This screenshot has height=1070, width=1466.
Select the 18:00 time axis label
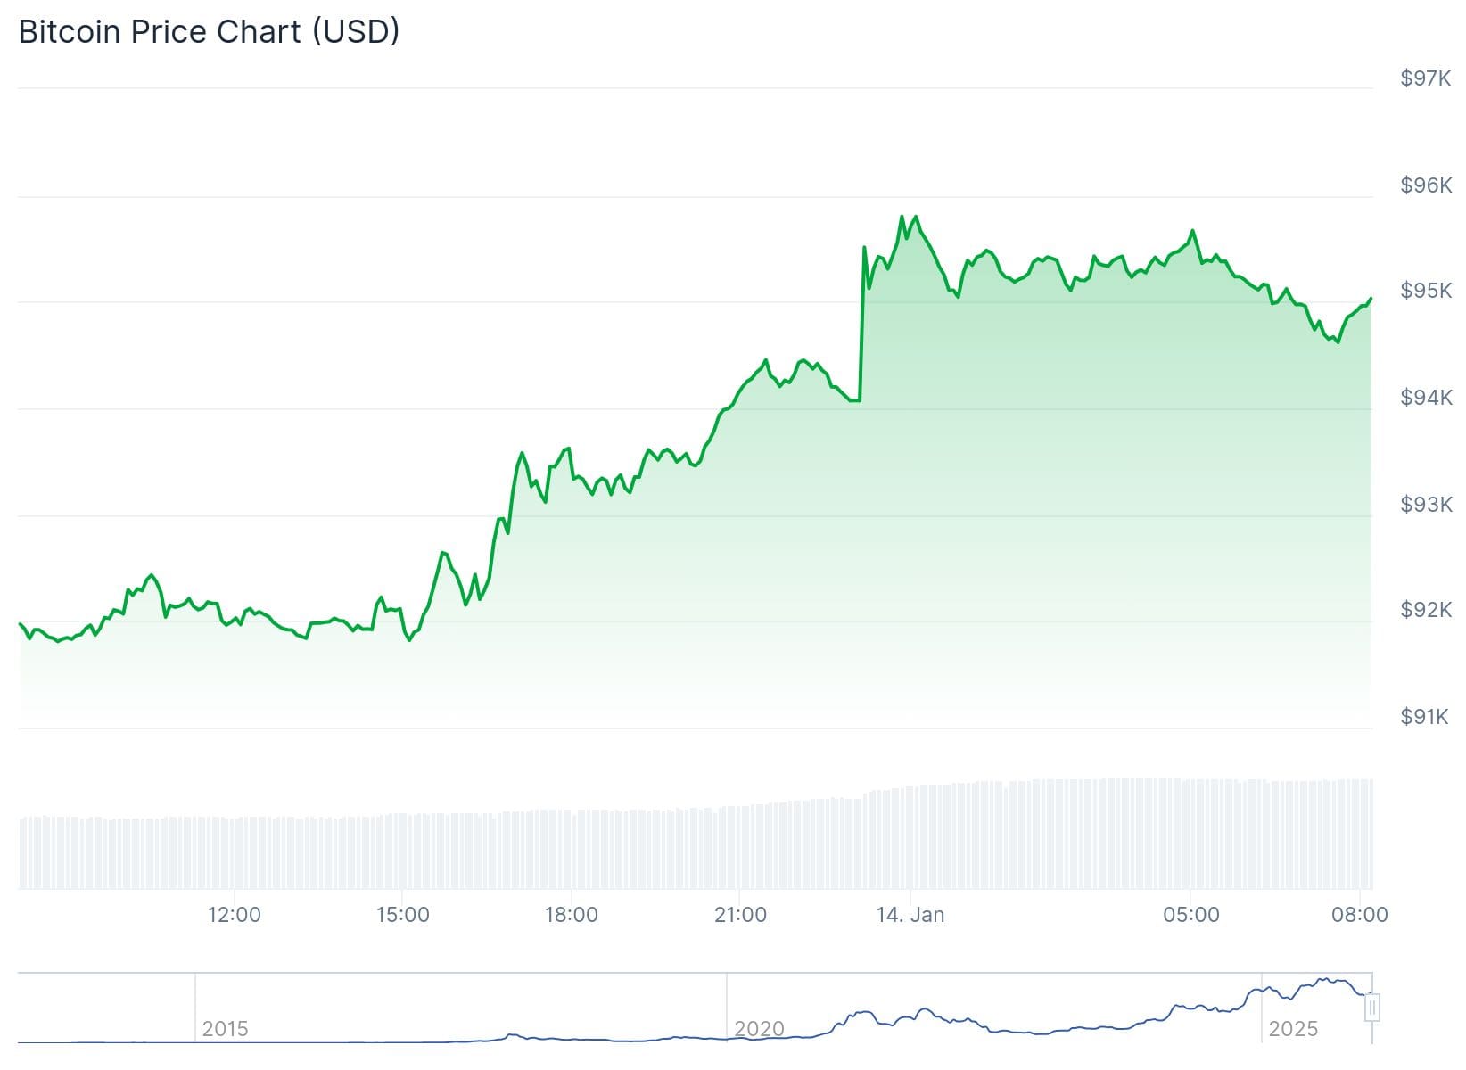572,915
